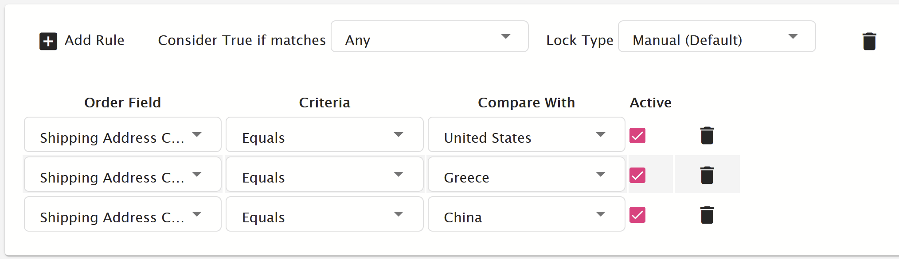Open first row Shipping Address order field dropdown
899x259 pixels.
pyautogui.click(x=123, y=134)
